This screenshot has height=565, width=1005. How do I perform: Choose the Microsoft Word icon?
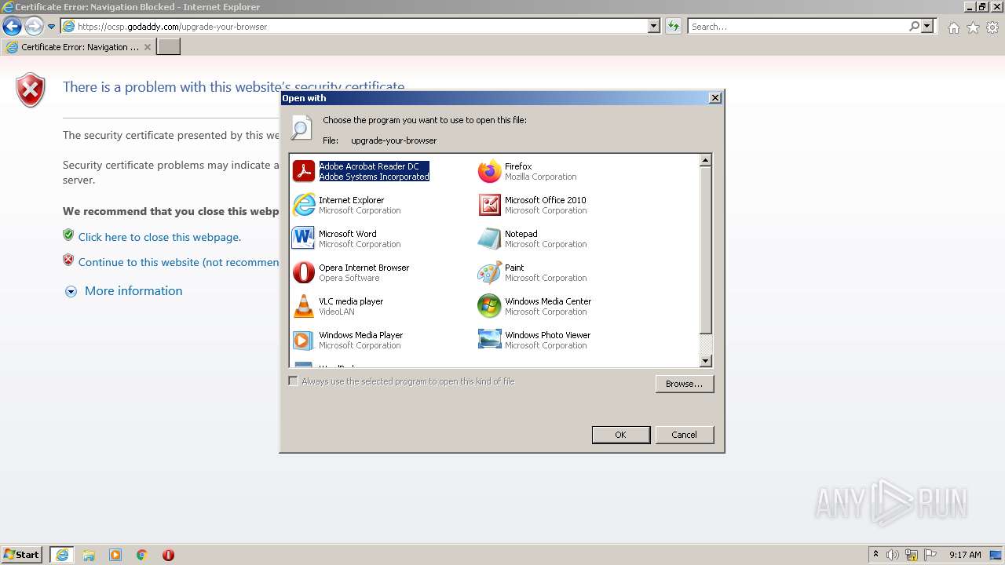tap(304, 239)
